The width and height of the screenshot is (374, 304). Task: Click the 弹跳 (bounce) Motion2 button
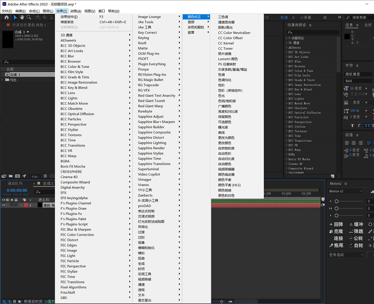356,231
